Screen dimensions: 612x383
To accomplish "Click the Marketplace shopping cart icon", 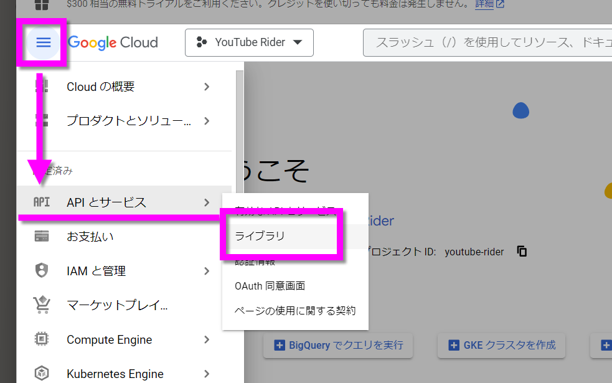I will tap(41, 305).
